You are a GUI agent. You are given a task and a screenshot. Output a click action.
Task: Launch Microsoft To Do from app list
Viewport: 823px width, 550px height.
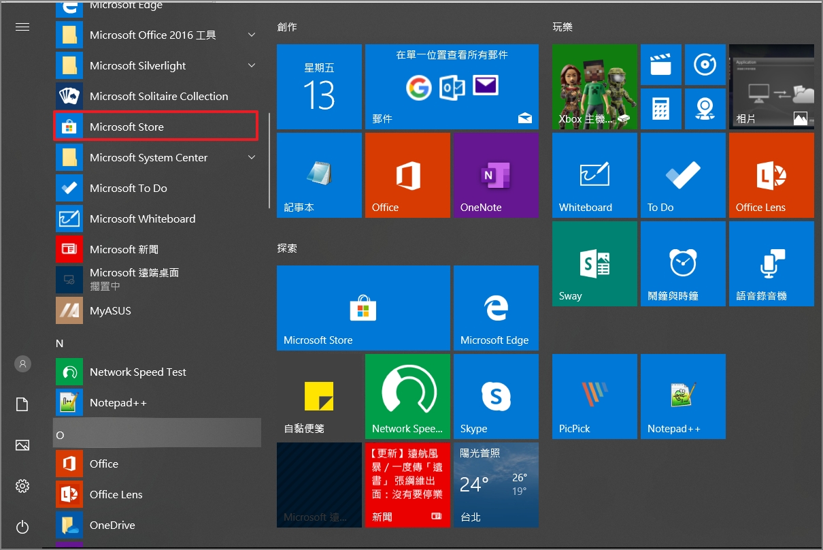[x=157, y=188]
